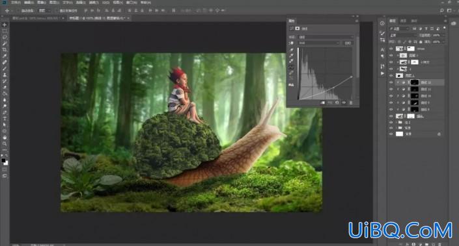
Task: Select the History Brush tool
Action: point(5,81)
